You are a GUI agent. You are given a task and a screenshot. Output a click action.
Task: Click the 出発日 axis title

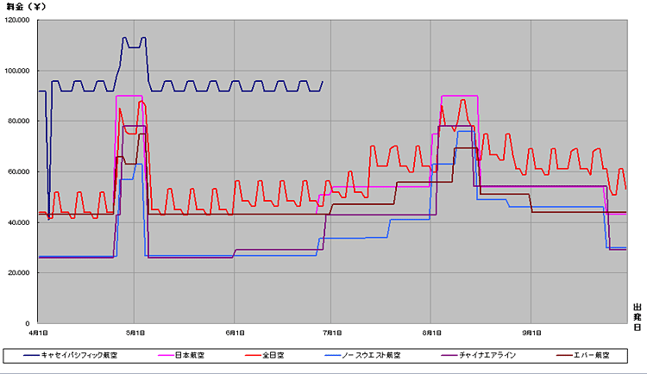coord(638,317)
